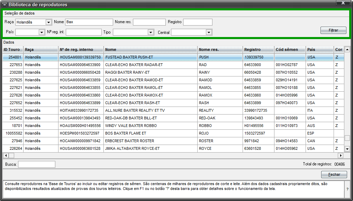Click the País column header

click(x=319, y=49)
